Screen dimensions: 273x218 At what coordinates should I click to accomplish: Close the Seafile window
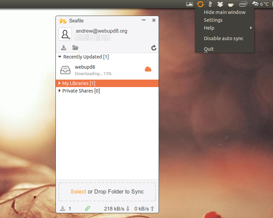click(154, 20)
